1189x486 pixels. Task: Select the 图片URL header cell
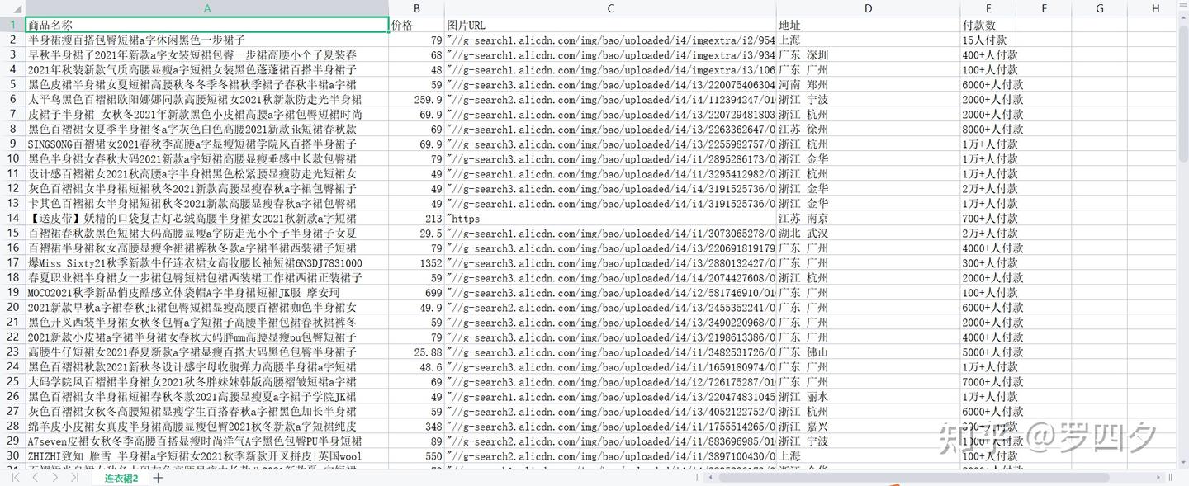[x=610, y=25]
